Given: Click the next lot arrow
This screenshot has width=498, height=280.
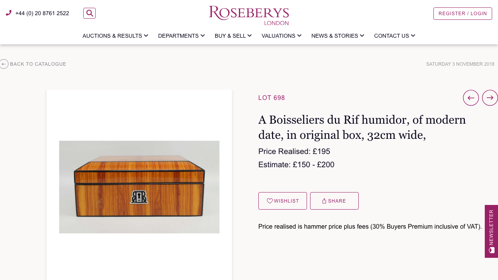Looking at the screenshot, I should [x=490, y=97].
